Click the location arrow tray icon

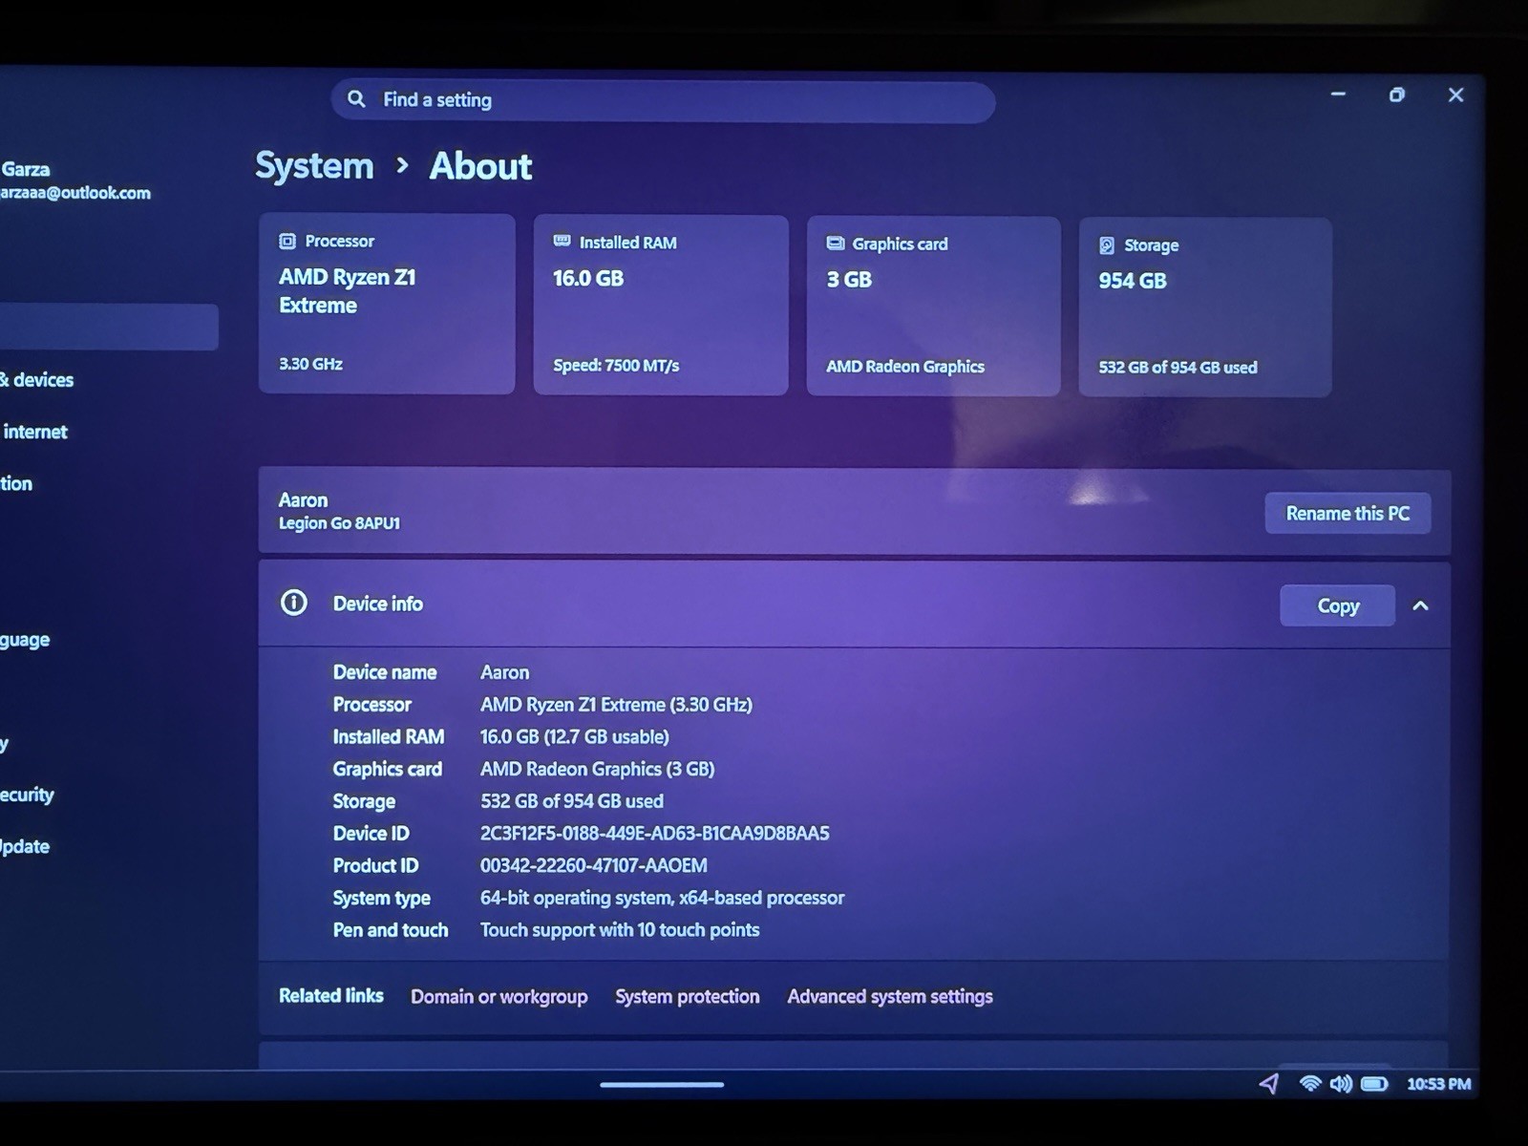1268,1083
